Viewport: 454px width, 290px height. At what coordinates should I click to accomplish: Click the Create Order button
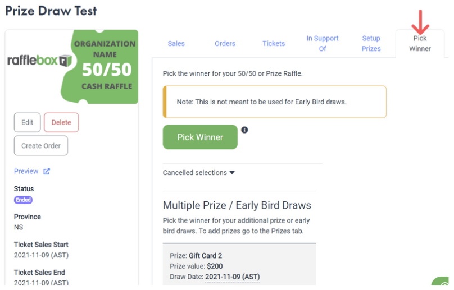pos(41,146)
